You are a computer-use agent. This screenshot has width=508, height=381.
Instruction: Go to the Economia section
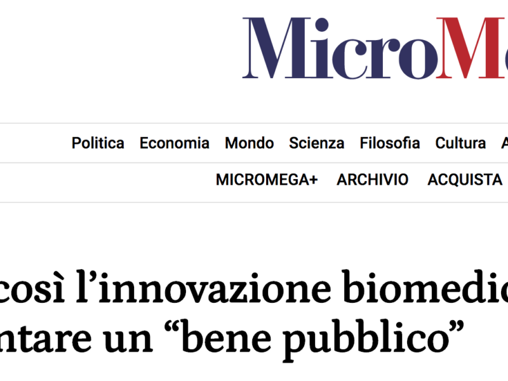pos(175,143)
